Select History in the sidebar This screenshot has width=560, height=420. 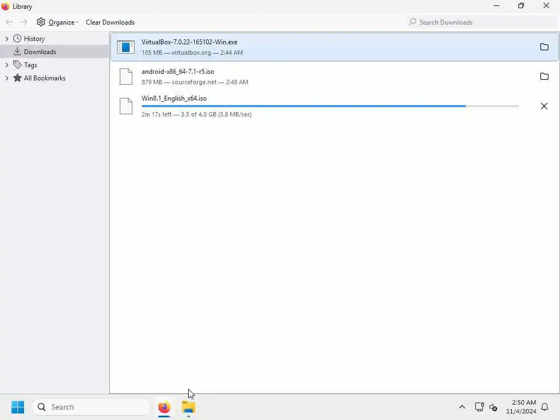[x=34, y=39]
